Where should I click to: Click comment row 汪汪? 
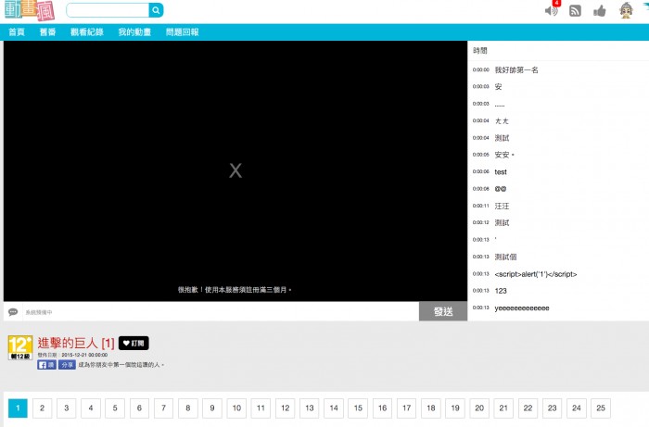click(x=558, y=206)
